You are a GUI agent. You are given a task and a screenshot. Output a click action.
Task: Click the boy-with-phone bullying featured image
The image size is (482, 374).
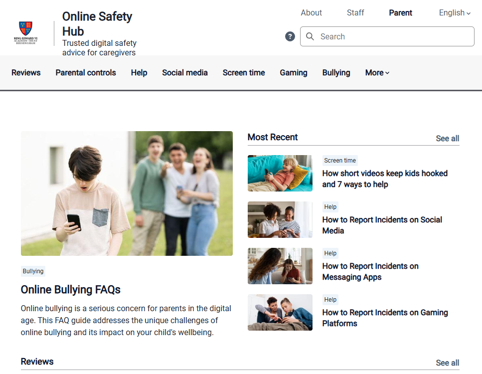pos(127,193)
